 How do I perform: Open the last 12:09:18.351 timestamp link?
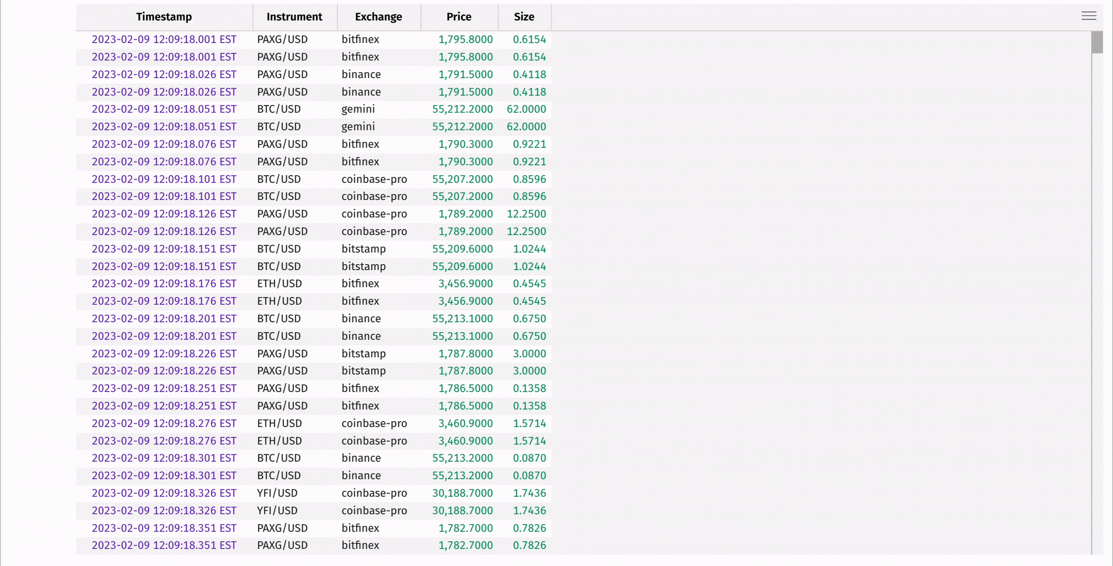(x=164, y=546)
